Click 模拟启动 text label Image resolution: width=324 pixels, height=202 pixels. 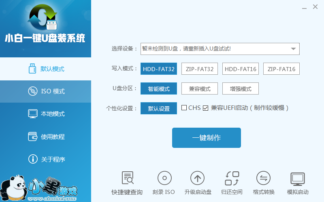(298, 192)
